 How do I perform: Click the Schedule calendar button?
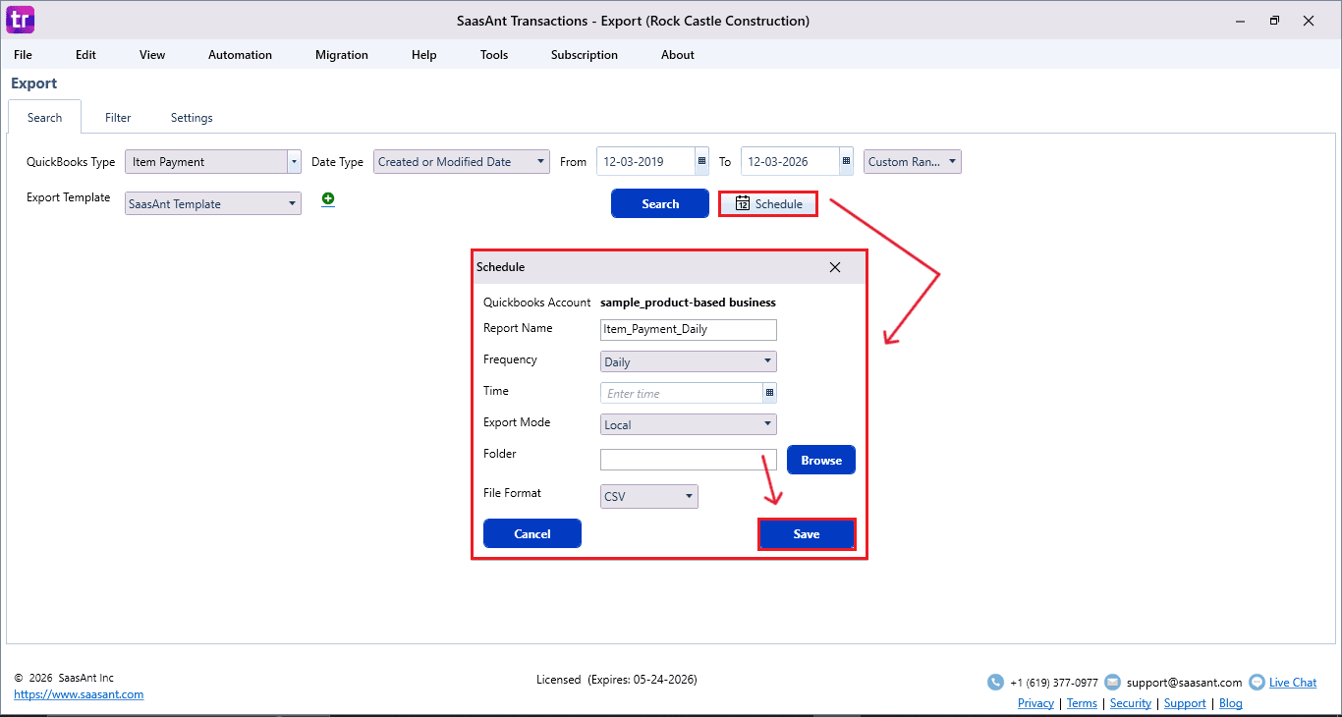(x=768, y=204)
